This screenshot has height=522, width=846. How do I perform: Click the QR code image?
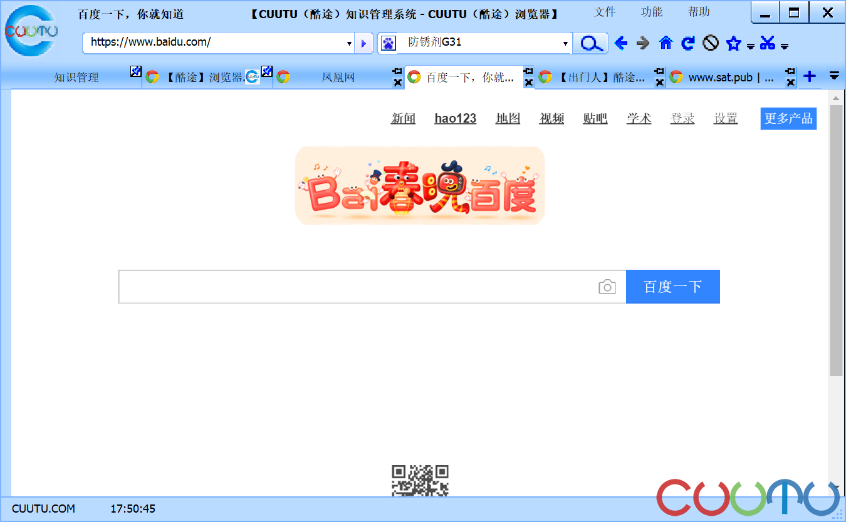(420, 481)
